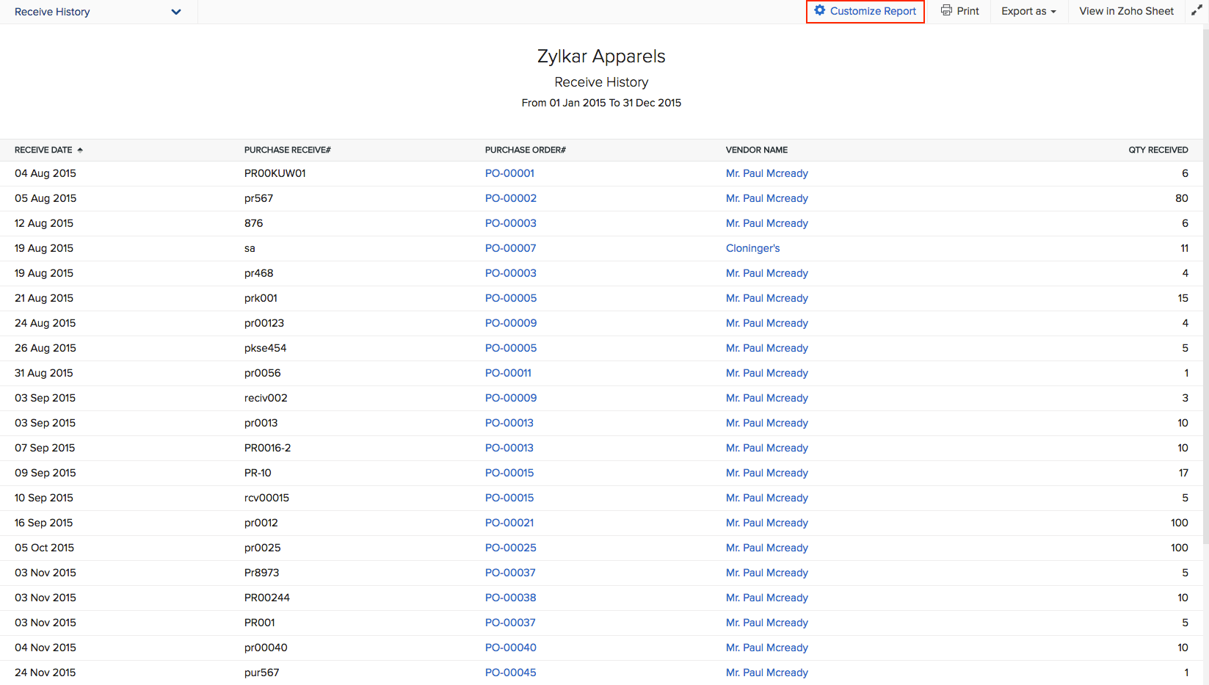Viewport: 1209px width, 685px height.
Task: Click View in Zoho Sheet
Action: coord(1125,11)
